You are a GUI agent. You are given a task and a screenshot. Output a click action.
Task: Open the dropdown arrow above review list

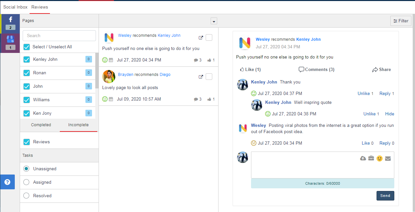[x=214, y=21]
